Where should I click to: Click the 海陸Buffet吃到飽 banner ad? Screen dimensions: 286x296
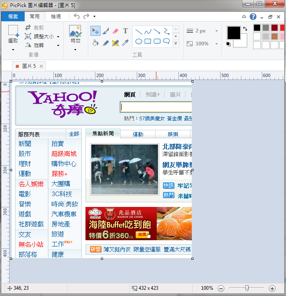coord(138,224)
